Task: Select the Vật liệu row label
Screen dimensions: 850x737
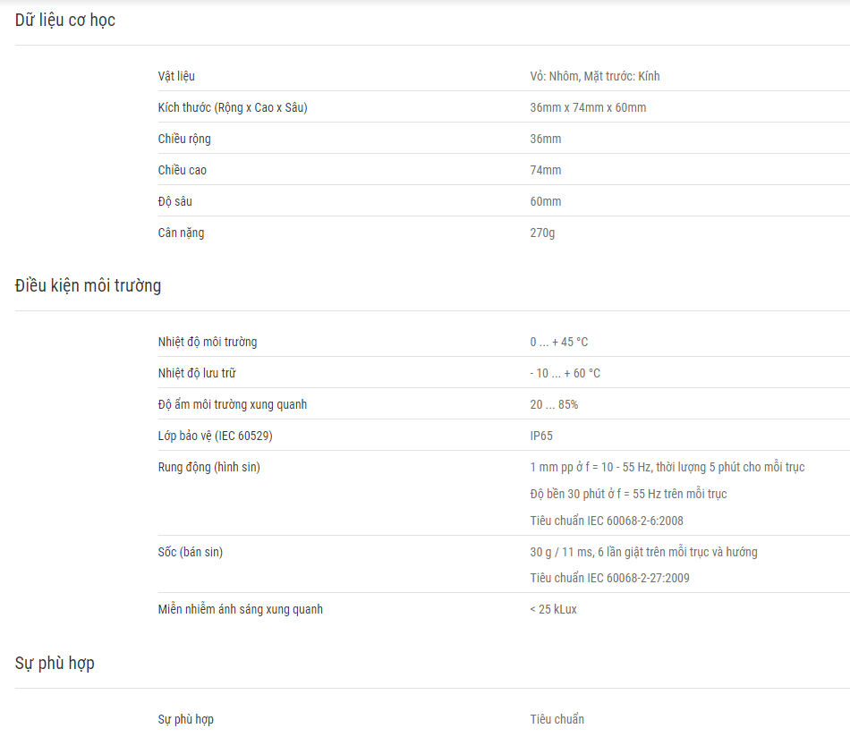Action: point(176,76)
